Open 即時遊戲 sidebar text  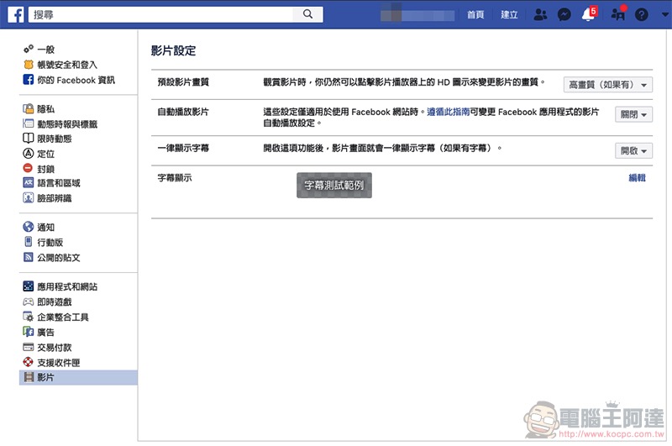pyautogui.click(x=55, y=302)
